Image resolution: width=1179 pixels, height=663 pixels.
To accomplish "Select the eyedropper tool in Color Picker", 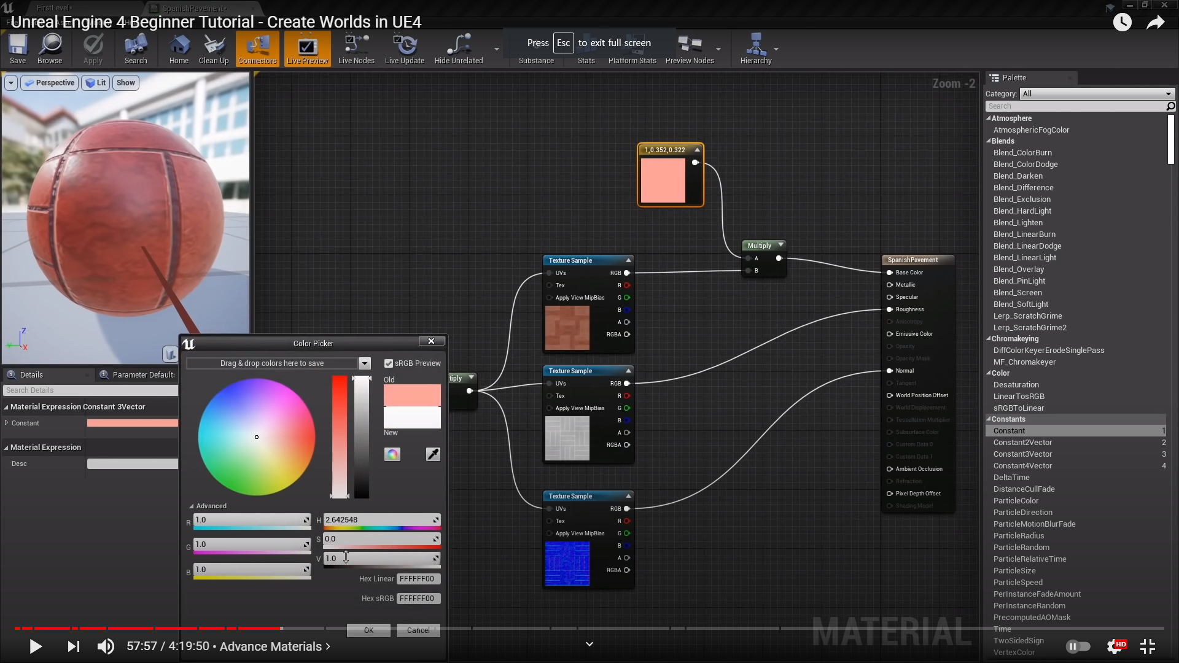I will point(433,454).
